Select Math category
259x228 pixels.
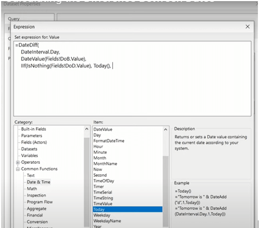pos(32,189)
